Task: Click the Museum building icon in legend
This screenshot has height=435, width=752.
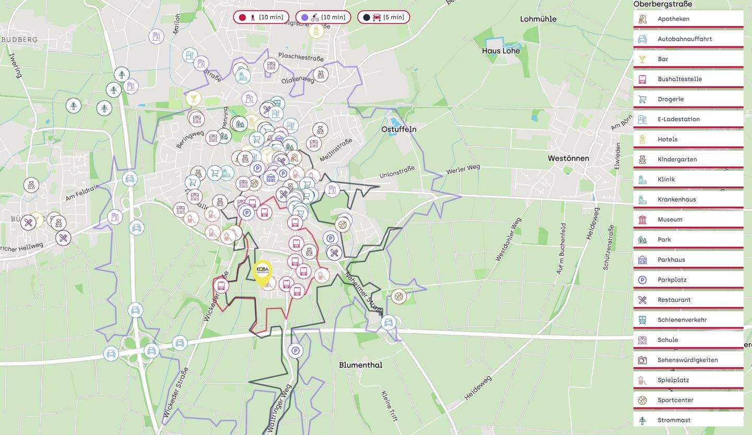Action: click(x=642, y=220)
